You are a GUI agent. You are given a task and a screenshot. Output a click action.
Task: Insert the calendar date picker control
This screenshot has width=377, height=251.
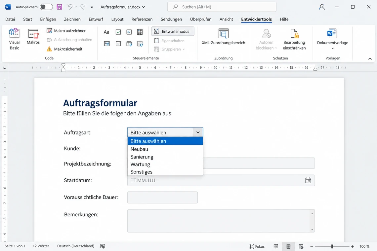[129, 44]
